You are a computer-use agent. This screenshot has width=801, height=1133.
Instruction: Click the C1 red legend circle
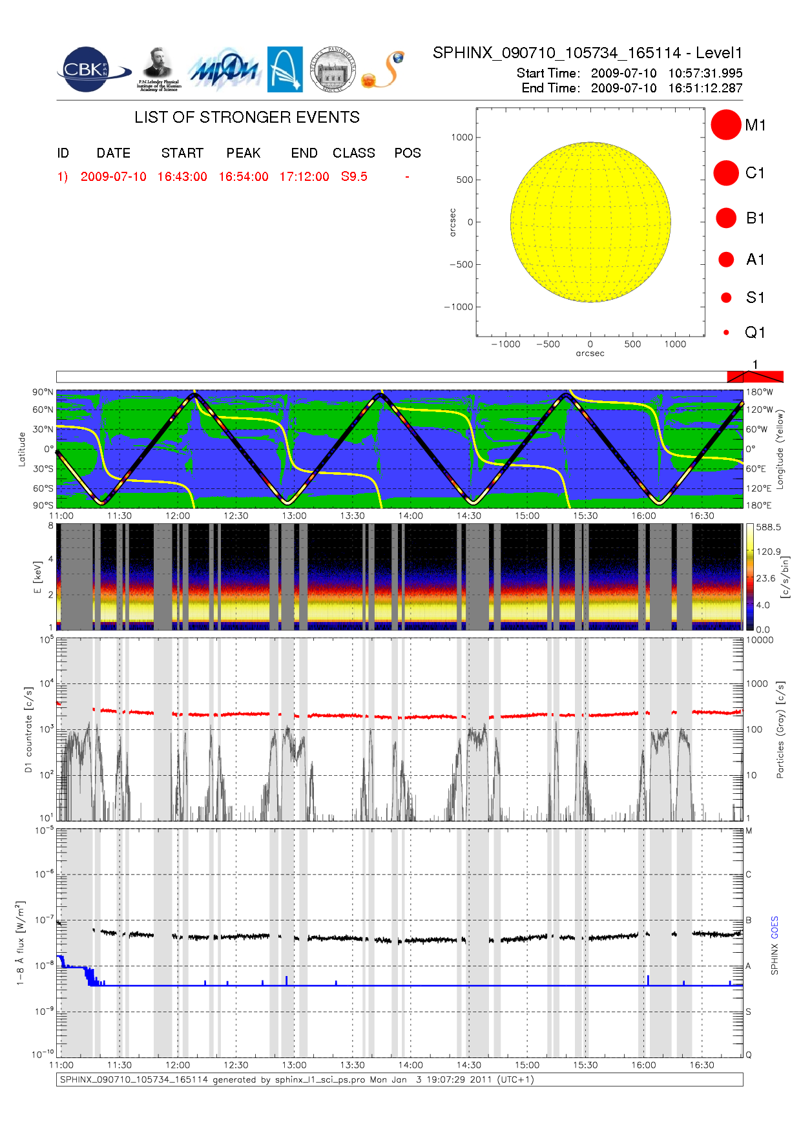pyautogui.click(x=726, y=173)
